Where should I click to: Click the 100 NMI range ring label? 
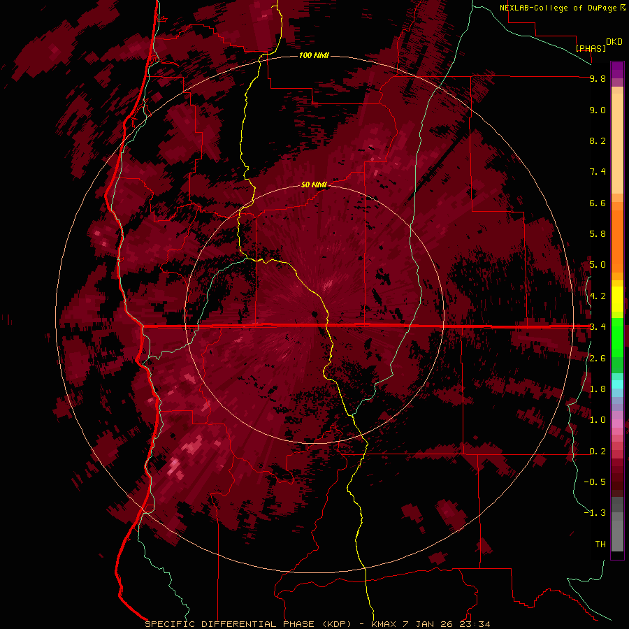point(314,55)
